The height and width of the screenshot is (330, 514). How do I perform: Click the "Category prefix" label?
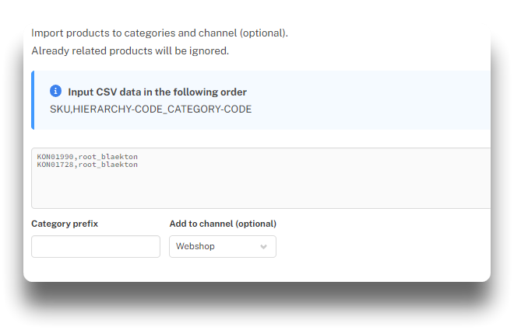[65, 224]
